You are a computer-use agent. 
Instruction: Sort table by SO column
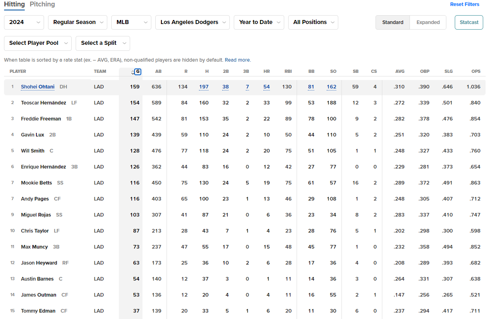[333, 72]
